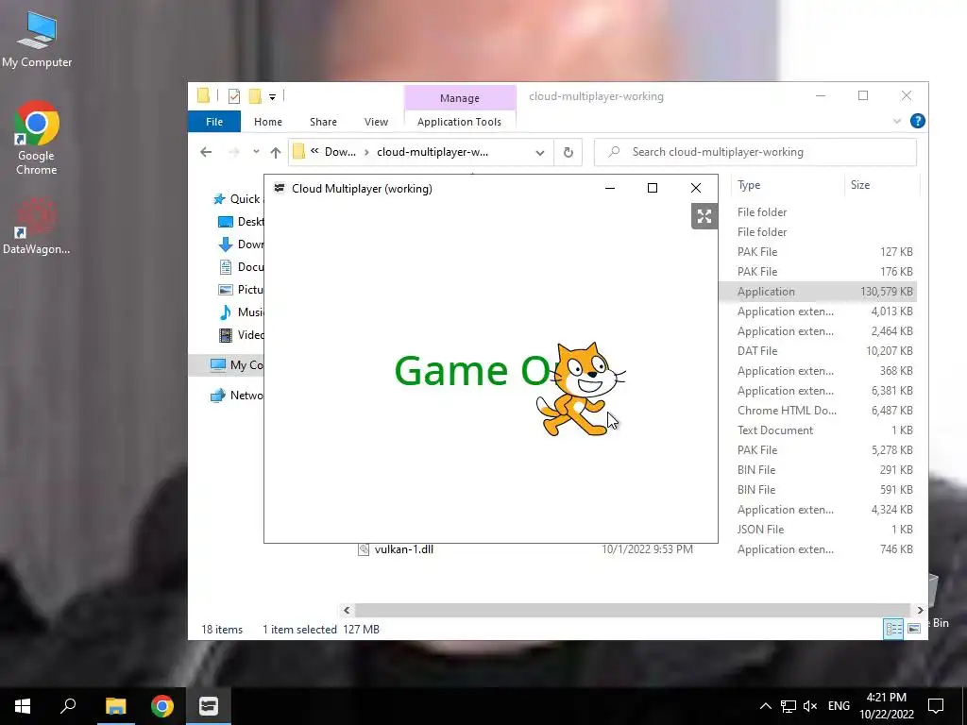Open Google Chrome desktop shortcut
This screenshot has width=967, height=725.
click(37, 139)
